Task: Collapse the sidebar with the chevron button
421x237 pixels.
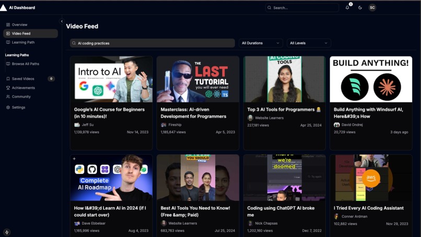Action: coord(62,21)
